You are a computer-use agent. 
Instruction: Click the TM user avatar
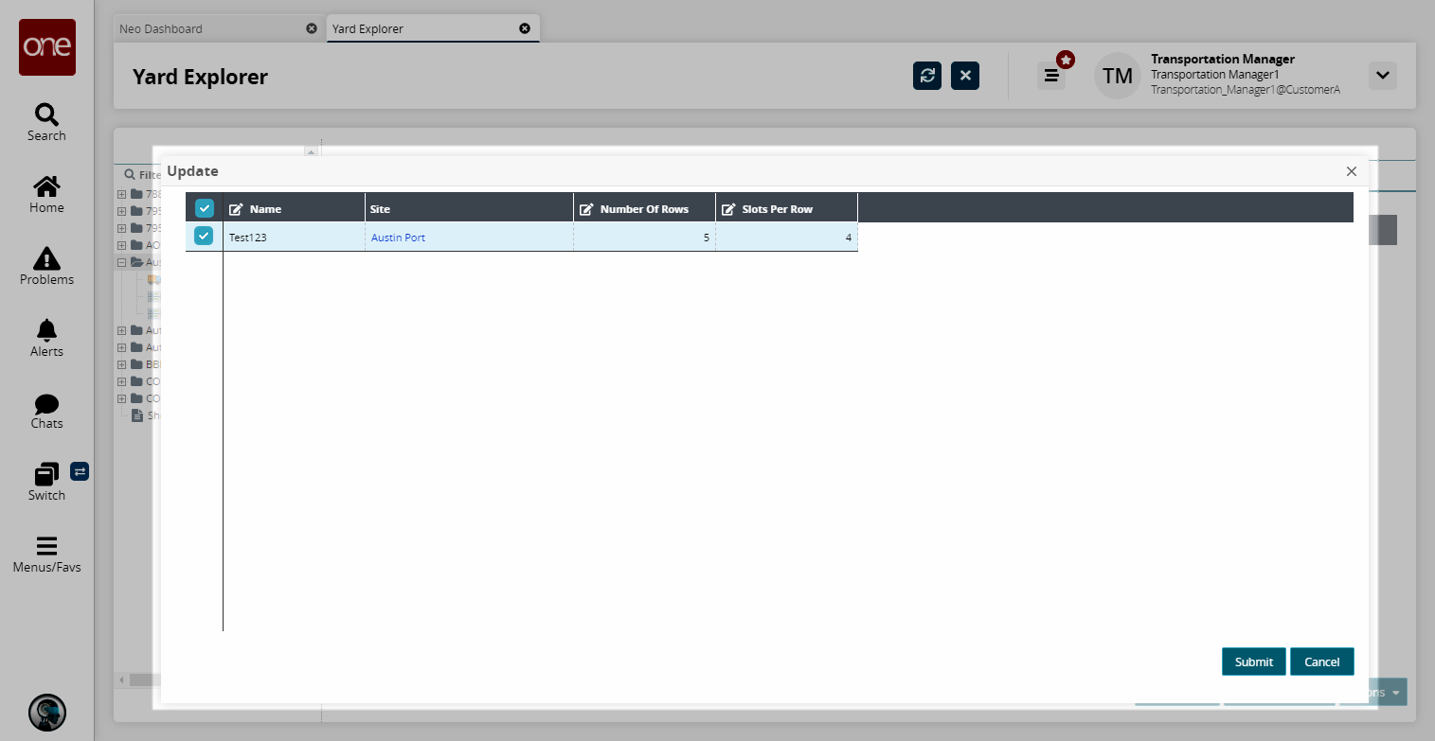[1118, 76]
